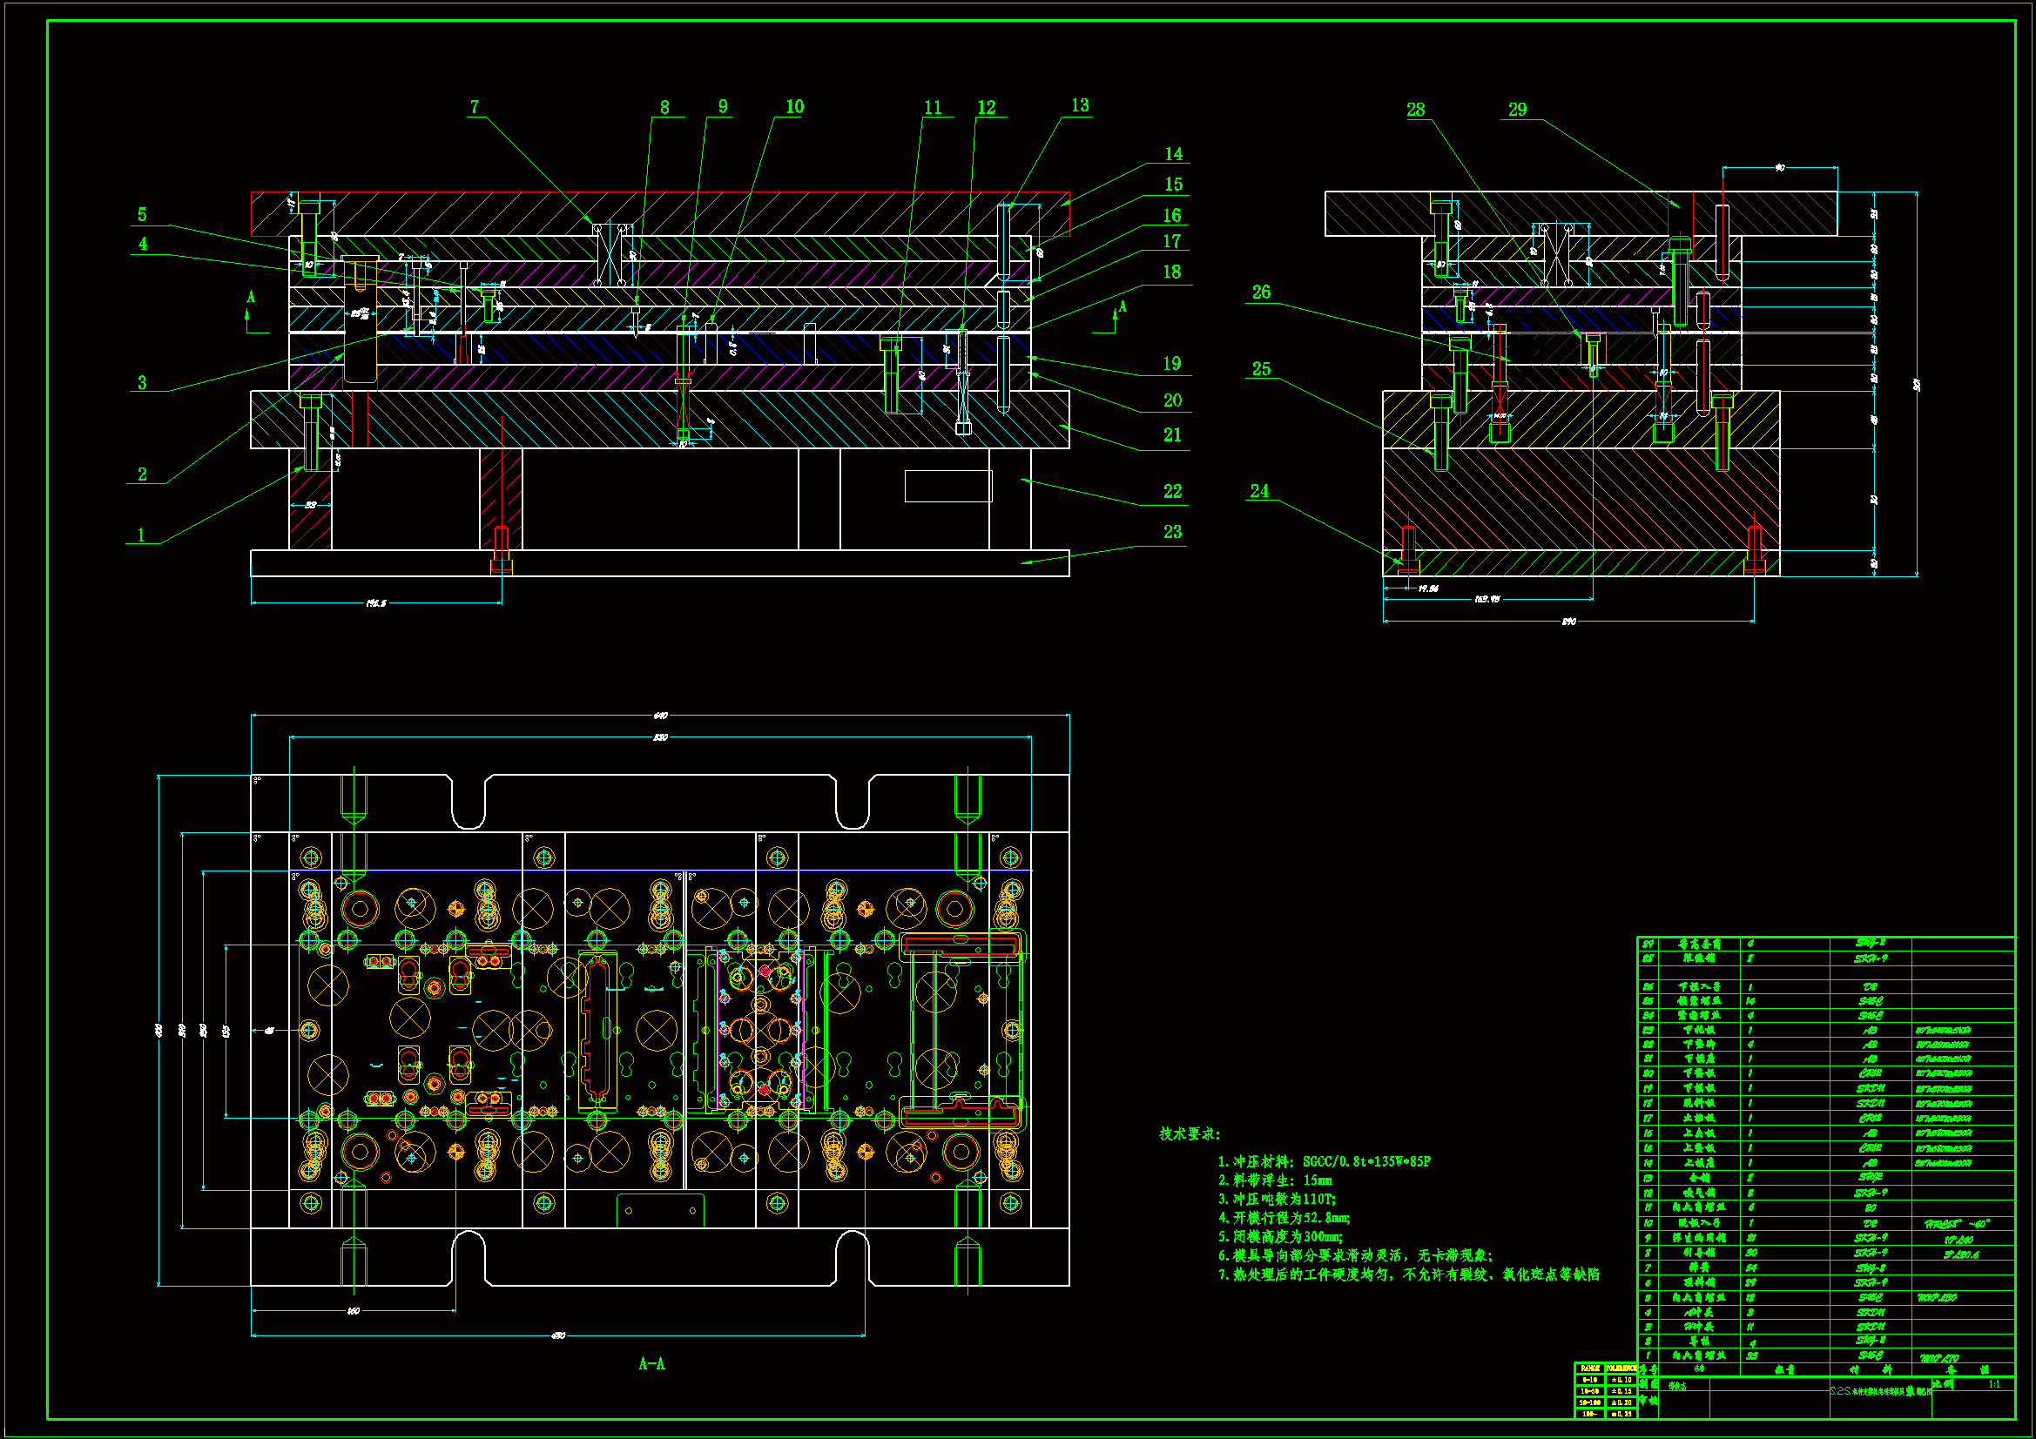
Task: Click part balloon number 19
Action: click(1172, 364)
